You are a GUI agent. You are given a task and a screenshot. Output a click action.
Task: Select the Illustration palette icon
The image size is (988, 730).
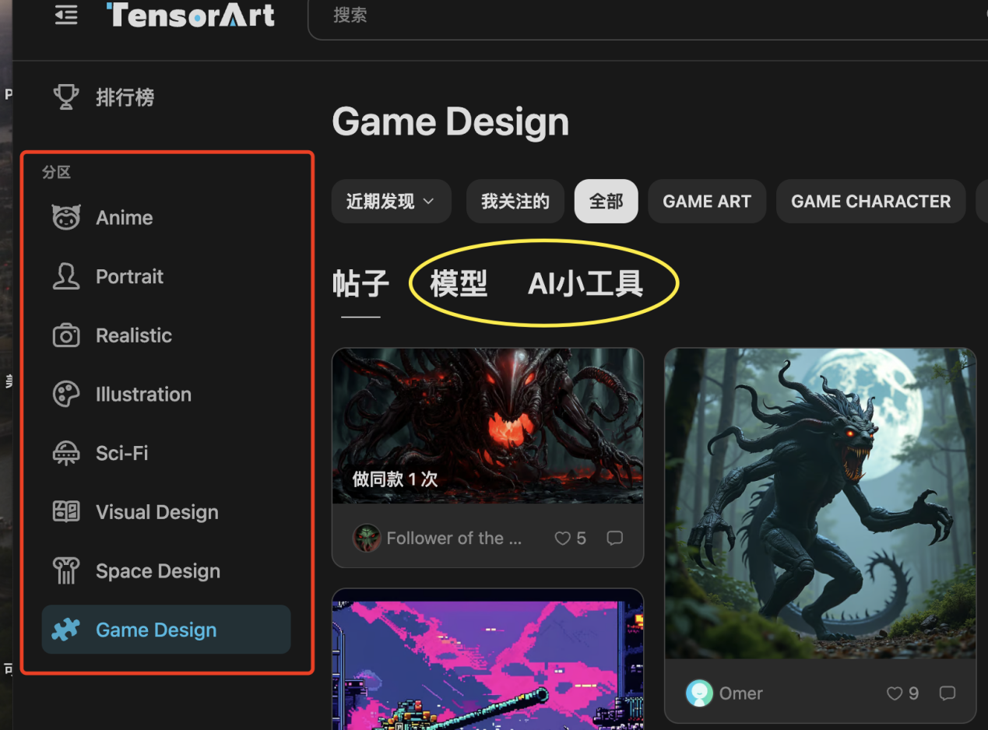click(x=65, y=394)
